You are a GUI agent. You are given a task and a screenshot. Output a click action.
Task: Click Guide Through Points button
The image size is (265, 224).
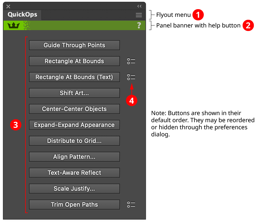click(x=74, y=45)
